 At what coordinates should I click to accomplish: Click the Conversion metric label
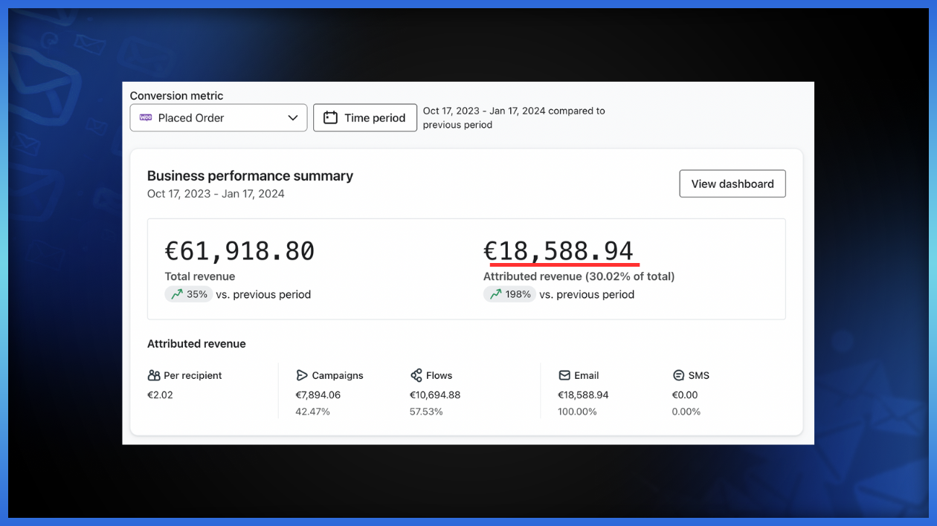click(x=176, y=96)
